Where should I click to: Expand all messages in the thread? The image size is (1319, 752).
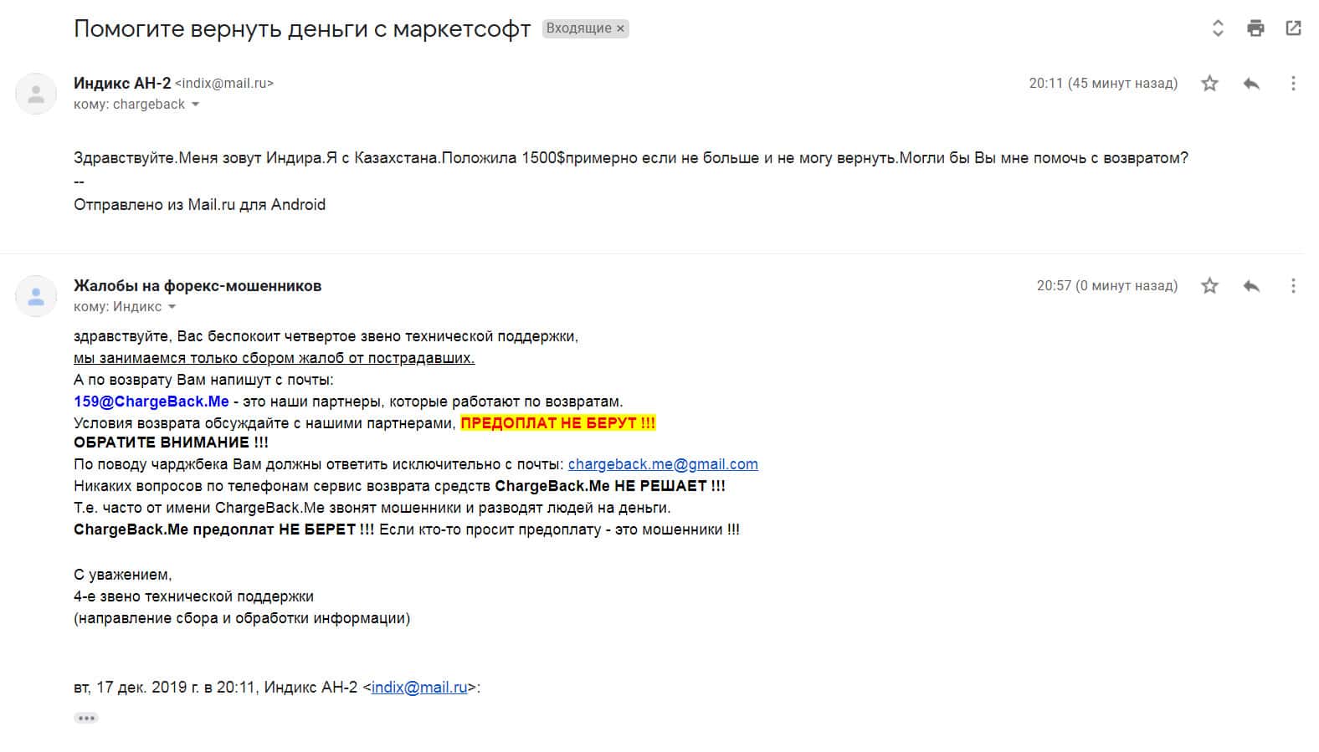[1218, 28]
